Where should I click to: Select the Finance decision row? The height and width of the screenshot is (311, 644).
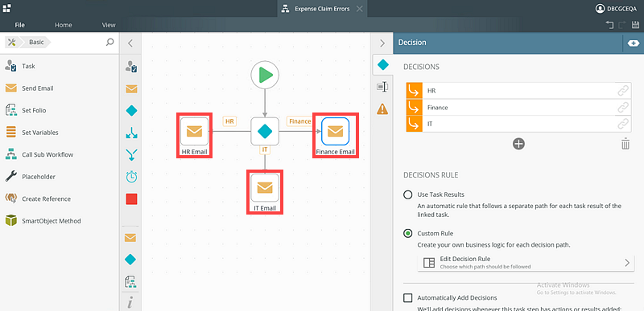[518, 108]
